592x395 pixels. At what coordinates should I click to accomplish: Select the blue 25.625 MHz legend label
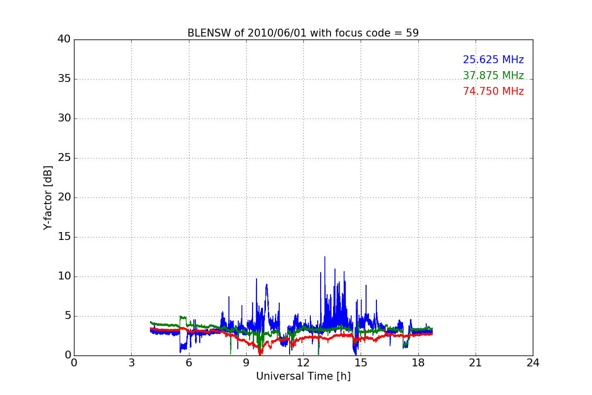[x=493, y=60]
